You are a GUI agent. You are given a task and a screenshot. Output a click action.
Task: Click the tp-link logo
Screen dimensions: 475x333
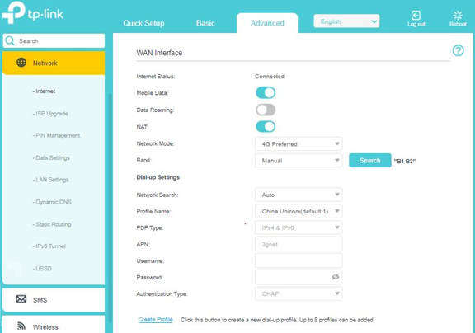[33, 13]
